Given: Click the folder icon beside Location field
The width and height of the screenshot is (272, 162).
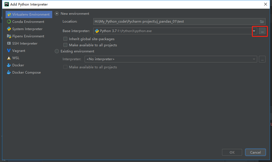Looking at the screenshot, I should pyautogui.click(x=262, y=21).
